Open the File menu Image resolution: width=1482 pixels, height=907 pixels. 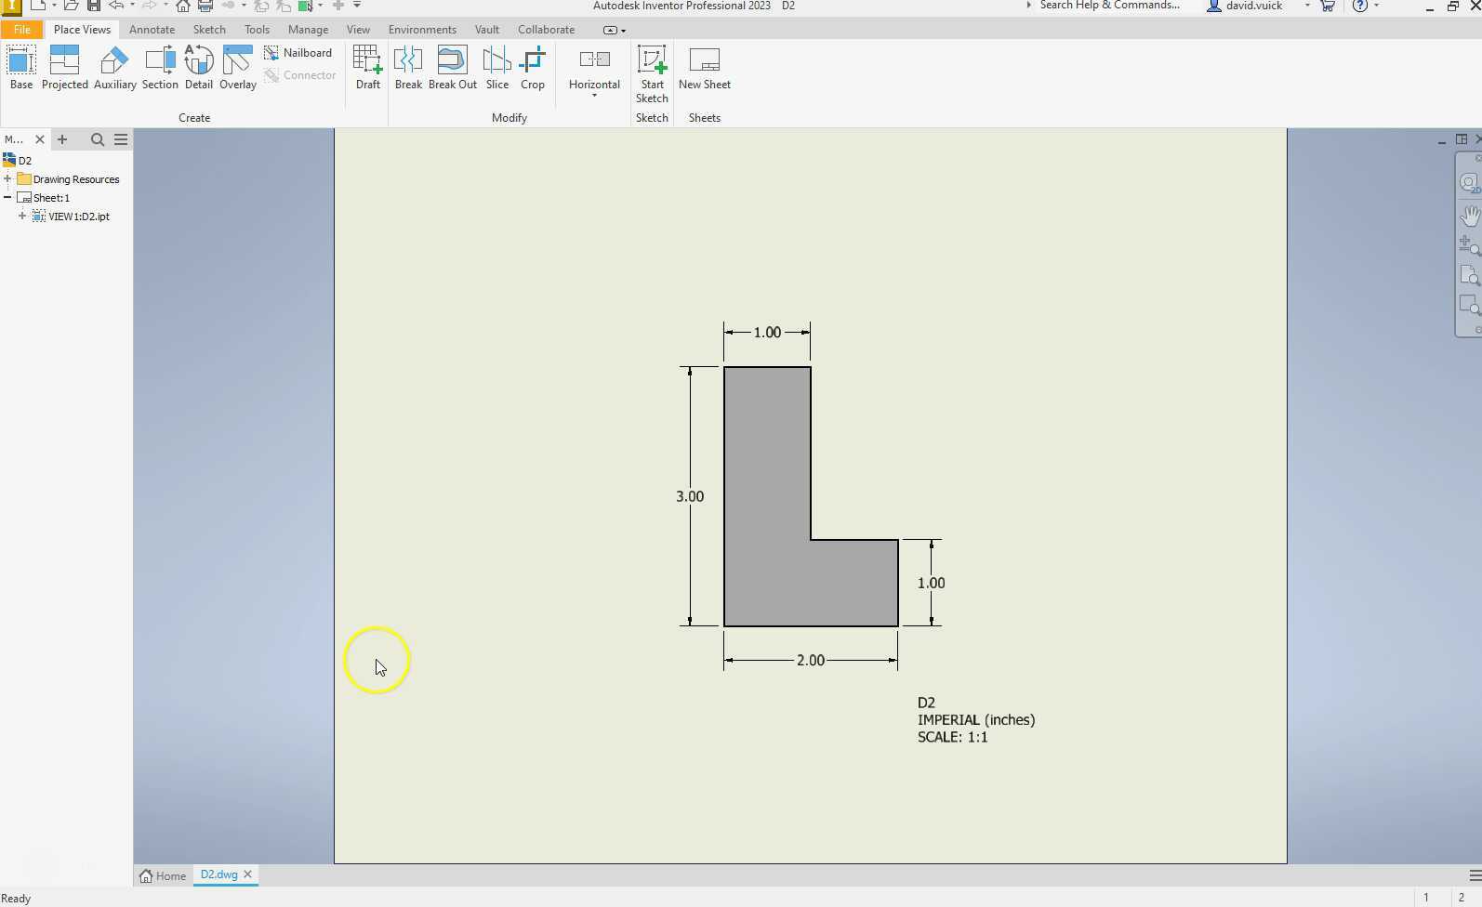tap(22, 30)
